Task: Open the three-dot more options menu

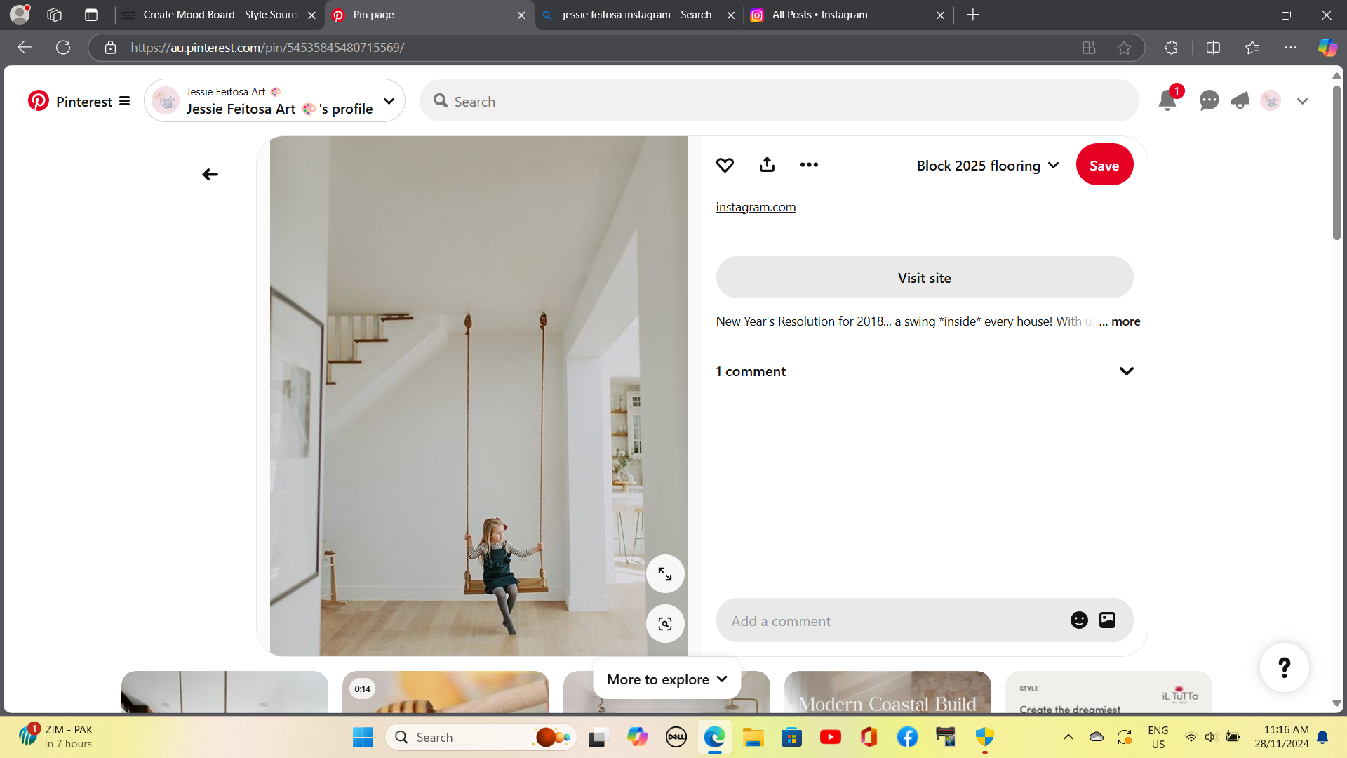Action: 809,165
